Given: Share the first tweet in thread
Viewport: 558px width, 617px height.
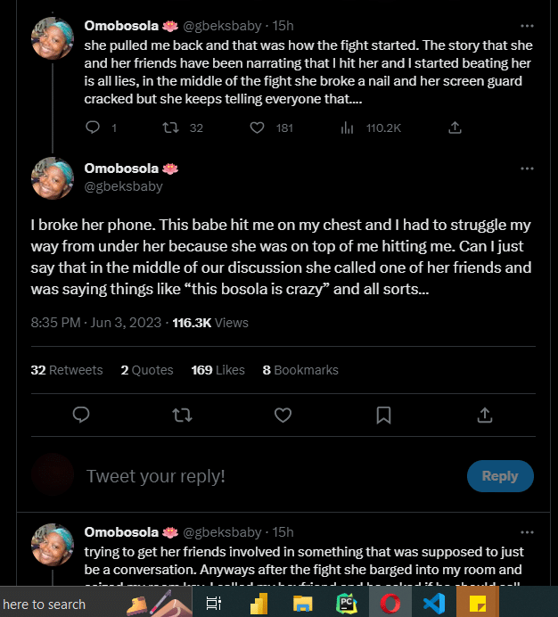Looking at the screenshot, I should [455, 128].
